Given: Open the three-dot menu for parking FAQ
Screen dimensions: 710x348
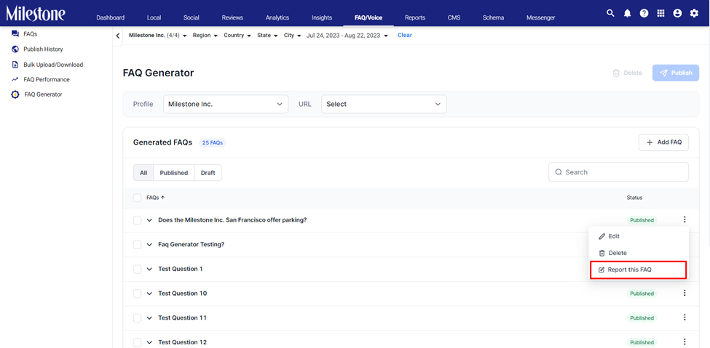Looking at the screenshot, I should tap(685, 220).
